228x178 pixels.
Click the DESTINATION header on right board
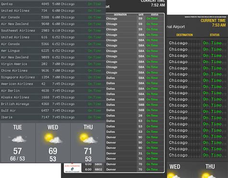coord(185,35)
